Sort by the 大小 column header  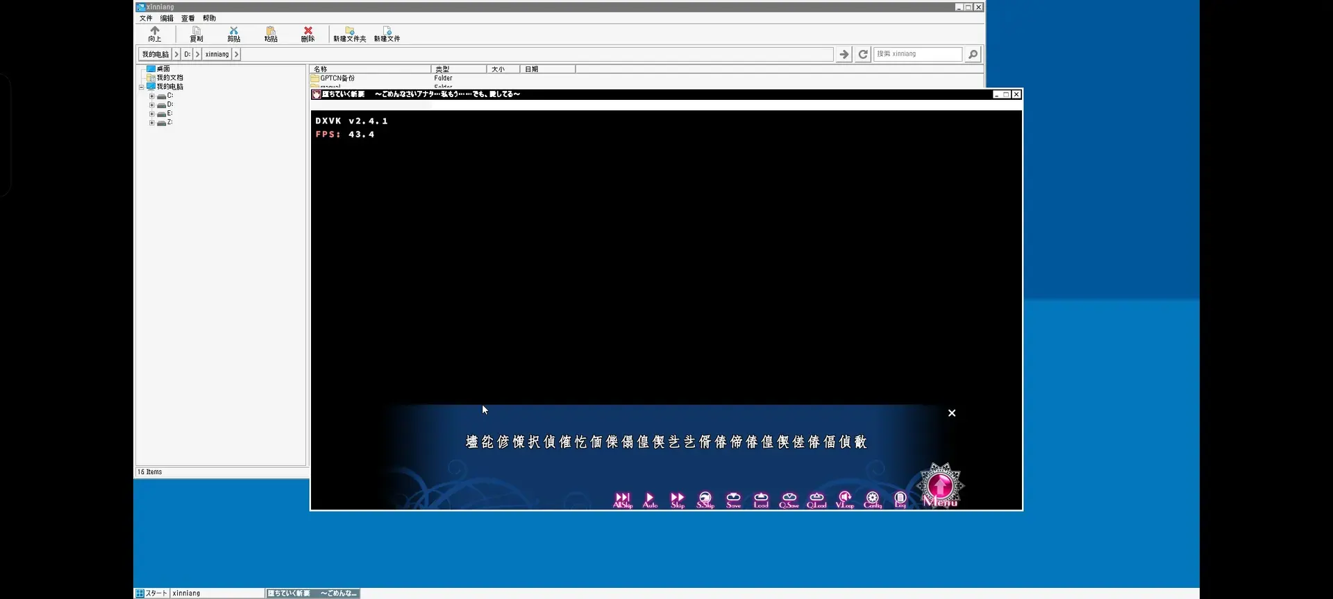click(x=503, y=69)
